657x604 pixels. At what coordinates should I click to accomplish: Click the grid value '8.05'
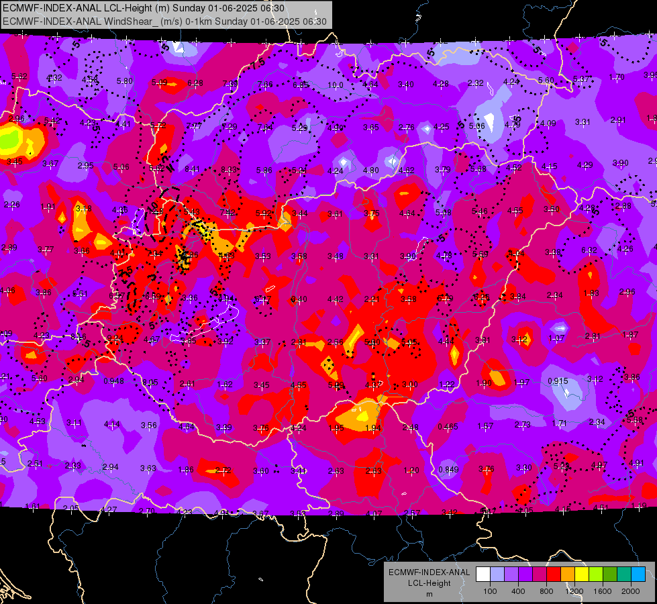pyautogui.click(x=150, y=383)
